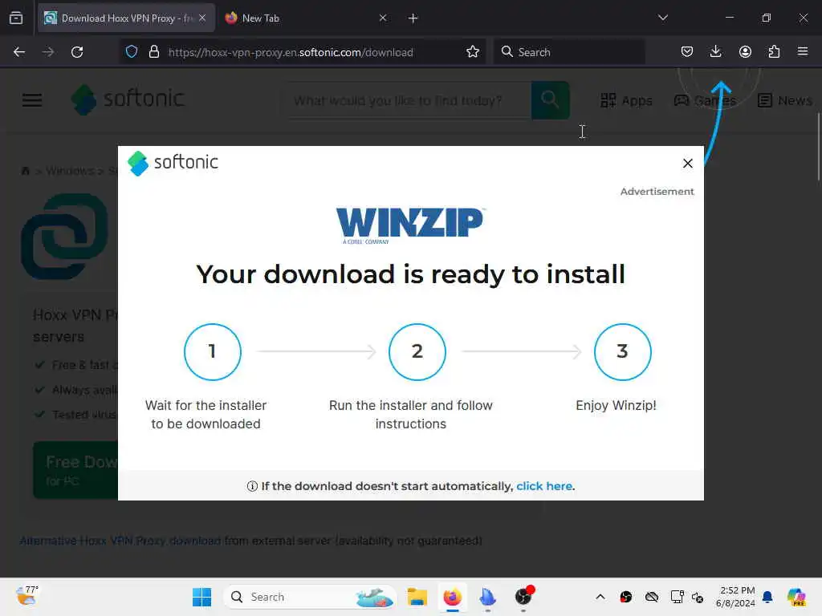Click the 'click here' download link
Viewport: 822px width, 616px height.
coord(543,486)
